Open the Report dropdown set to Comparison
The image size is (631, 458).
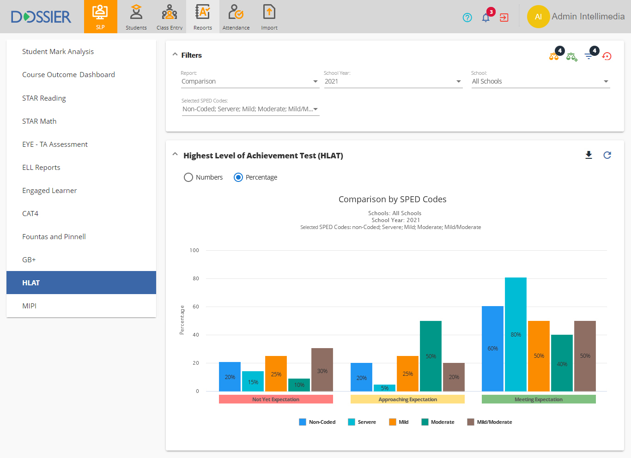pyautogui.click(x=249, y=81)
